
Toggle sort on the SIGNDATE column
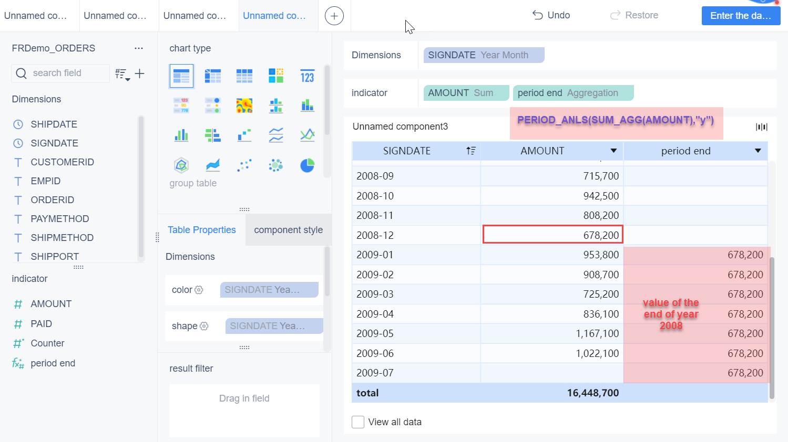pyautogui.click(x=470, y=151)
